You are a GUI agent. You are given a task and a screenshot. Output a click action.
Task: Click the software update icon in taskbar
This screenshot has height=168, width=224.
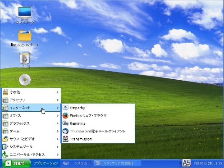pos(98,163)
